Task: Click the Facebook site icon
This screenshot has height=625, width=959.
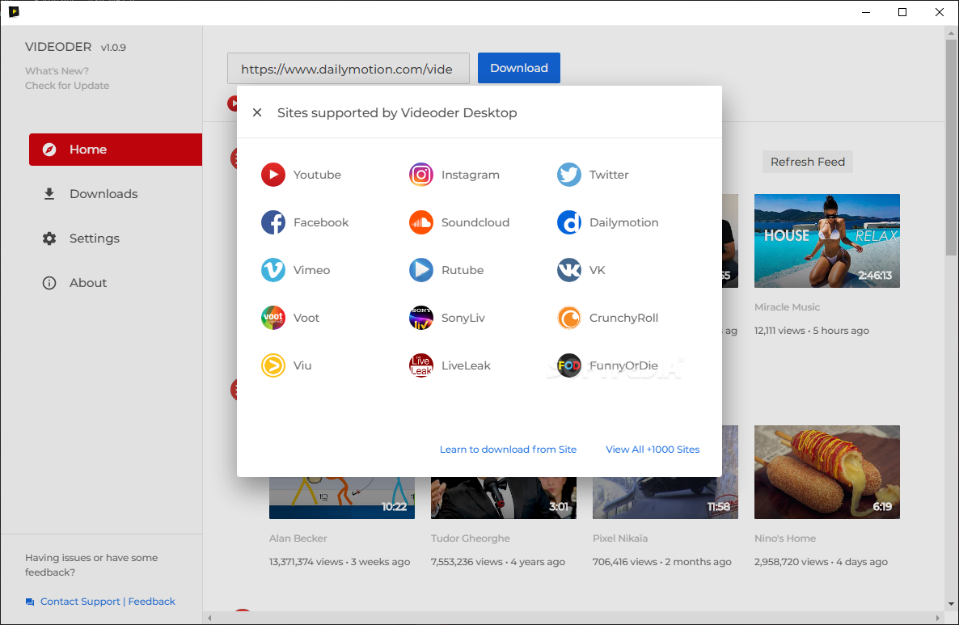Action: point(272,222)
